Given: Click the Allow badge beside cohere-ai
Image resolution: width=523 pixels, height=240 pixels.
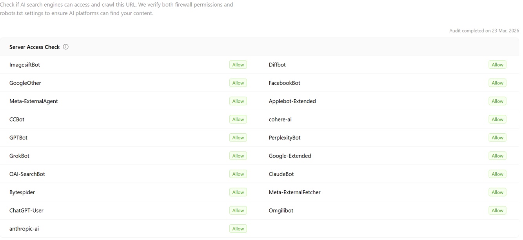Looking at the screenshot, I should [497, 120].
